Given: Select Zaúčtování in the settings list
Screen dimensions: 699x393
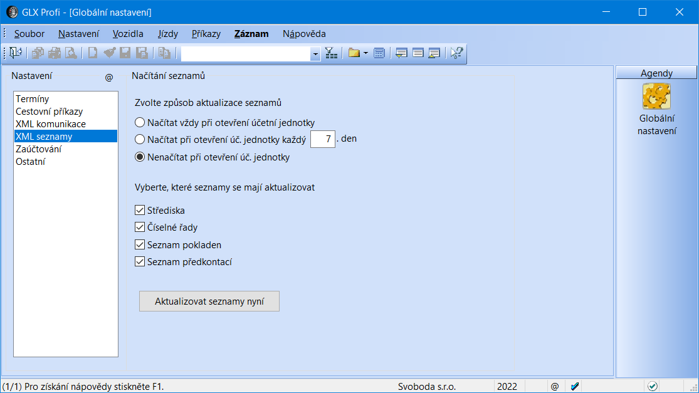Looking at the screenshot, I should pyautogui.click(x=66, y=149).
